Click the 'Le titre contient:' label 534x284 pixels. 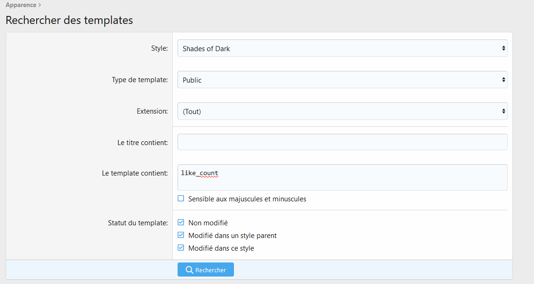pyautogui.click(x=142, y=142)
